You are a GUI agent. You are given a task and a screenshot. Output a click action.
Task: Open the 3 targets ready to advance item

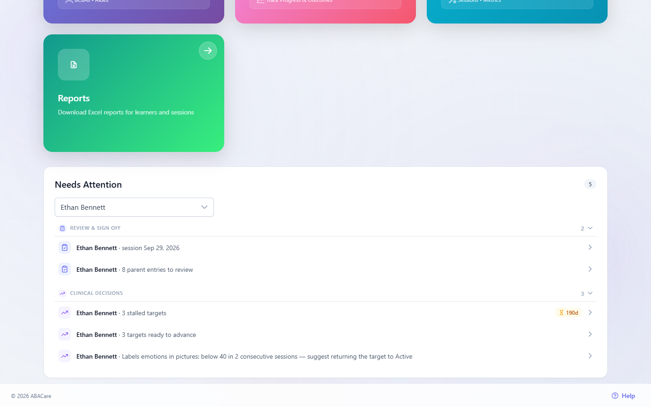coord(325,335)
